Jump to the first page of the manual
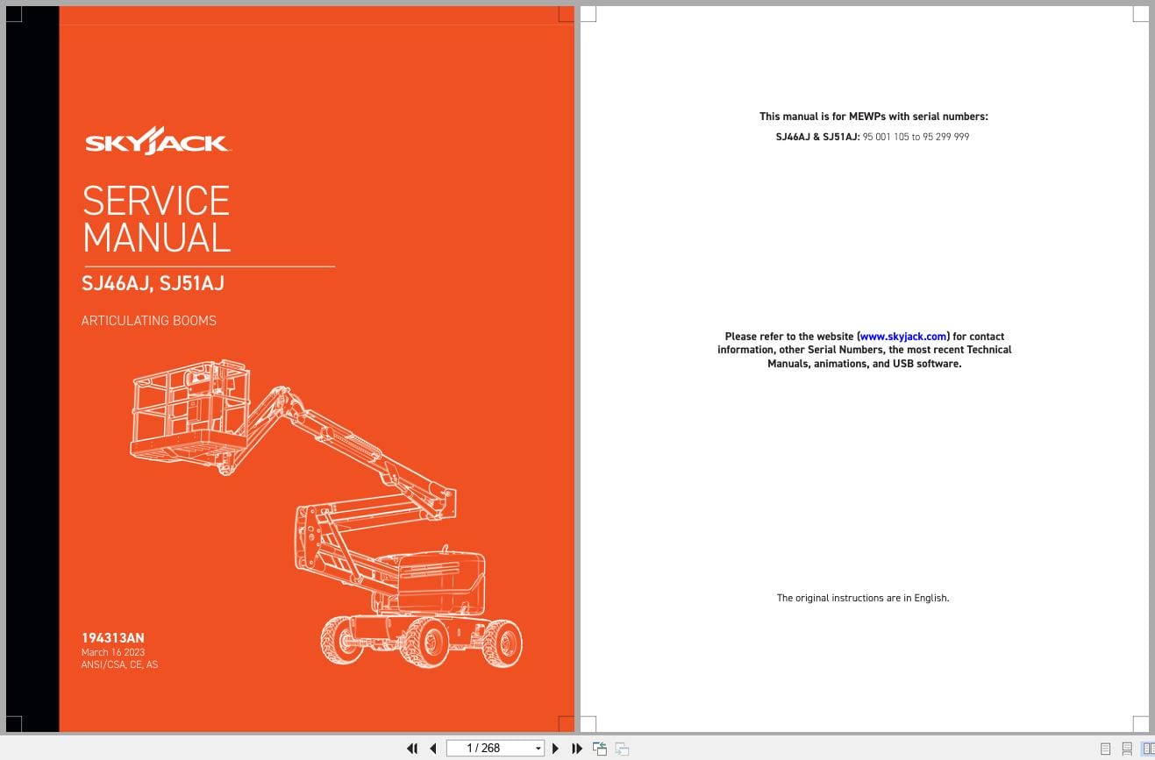The width and height of the screenshot is (1155, 760). pos(412,748)
